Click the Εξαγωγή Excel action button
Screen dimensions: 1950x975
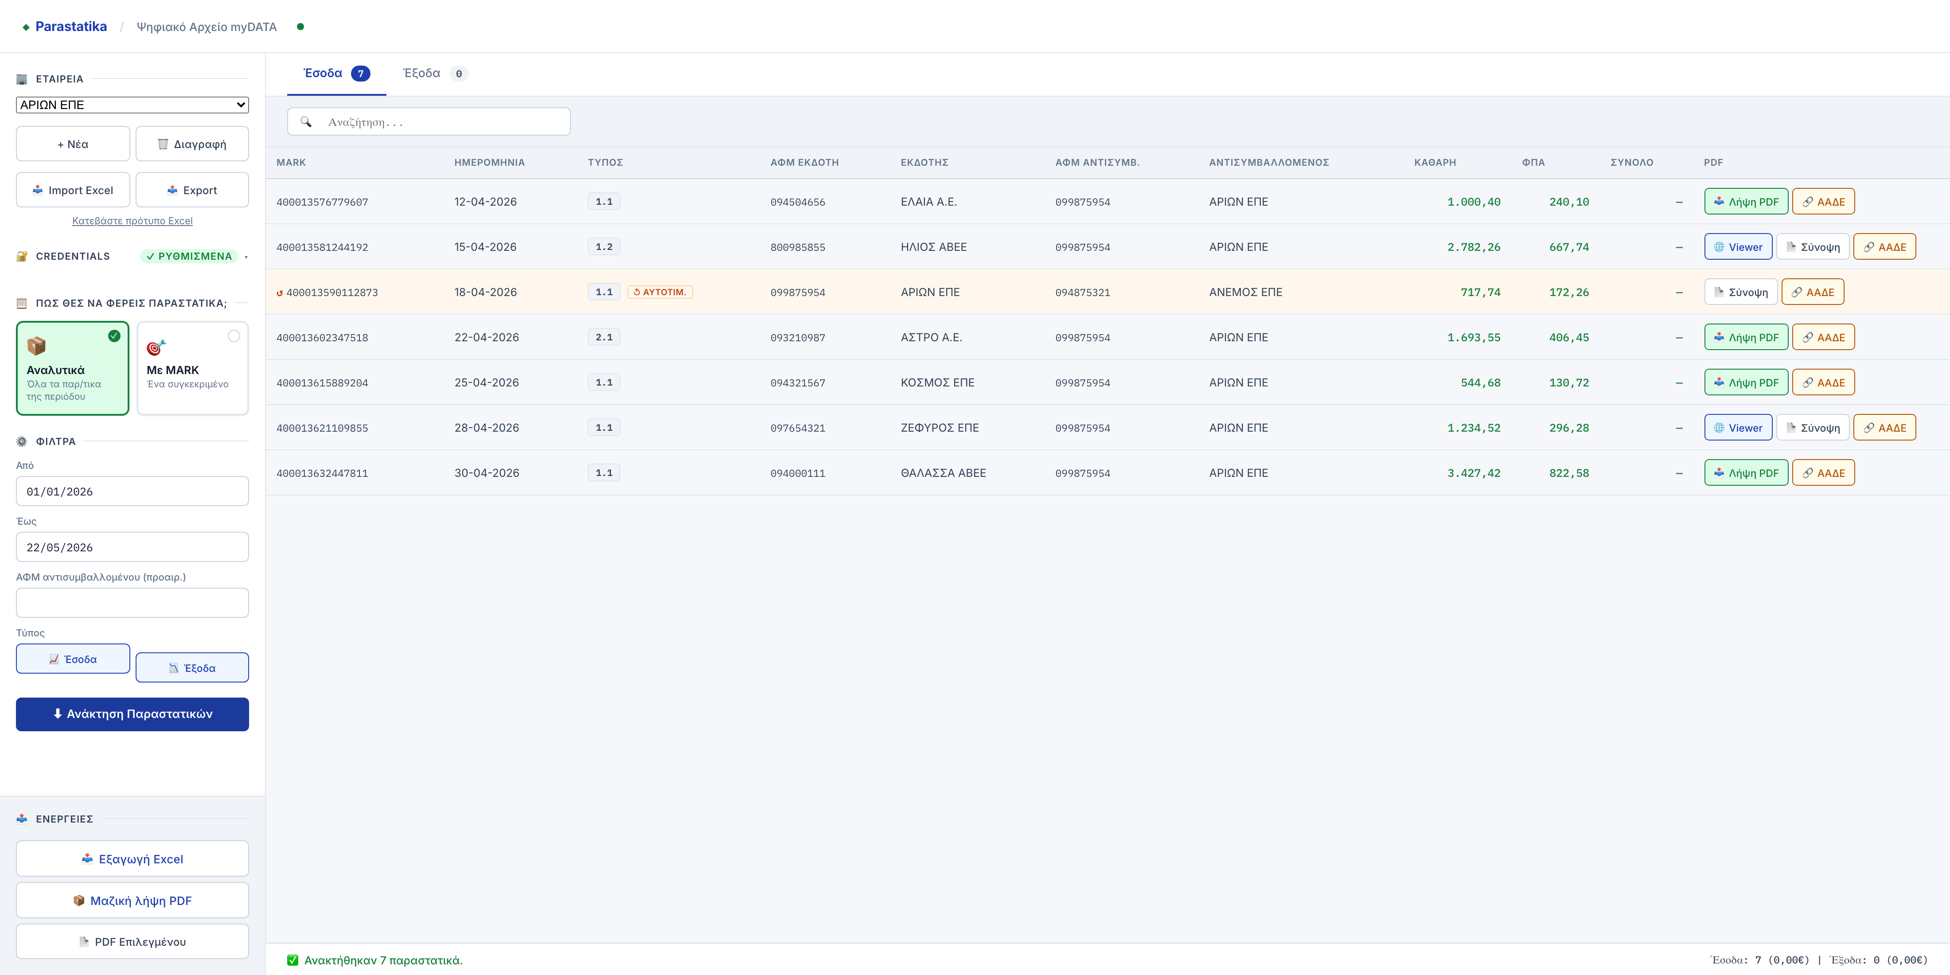click(x=133, y=859)
